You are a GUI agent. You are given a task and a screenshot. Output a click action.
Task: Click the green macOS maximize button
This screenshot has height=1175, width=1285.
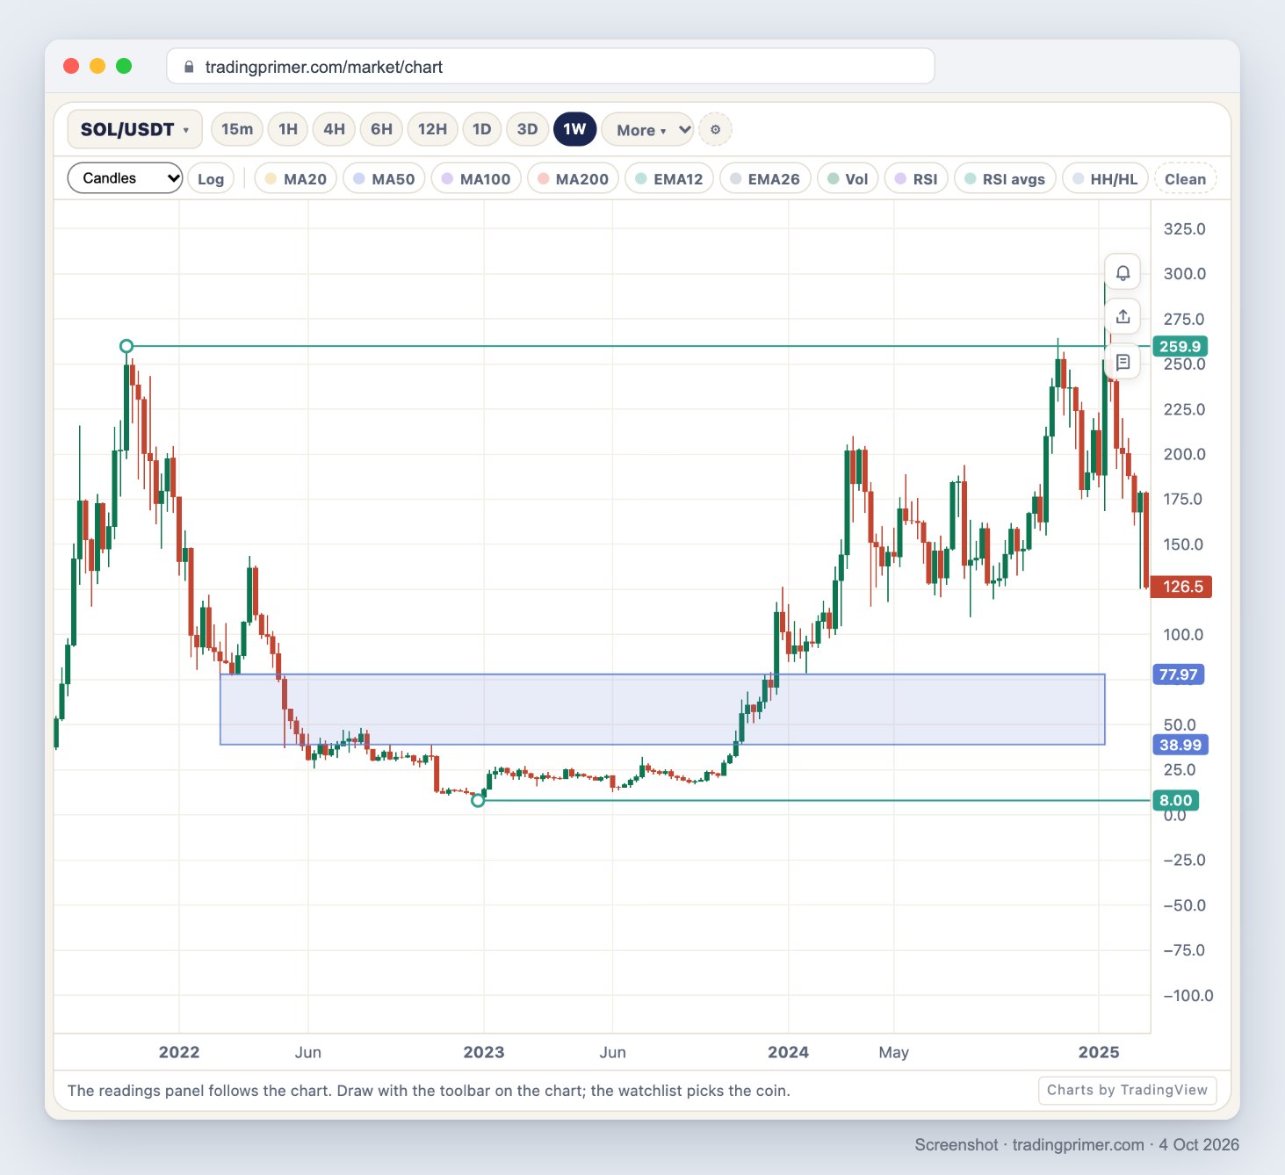tap(124, 66)
